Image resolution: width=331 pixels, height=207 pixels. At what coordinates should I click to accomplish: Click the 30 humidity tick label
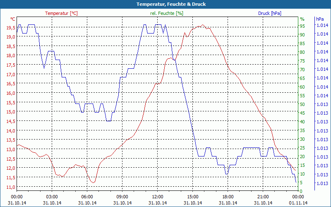[x=302, y=139]
